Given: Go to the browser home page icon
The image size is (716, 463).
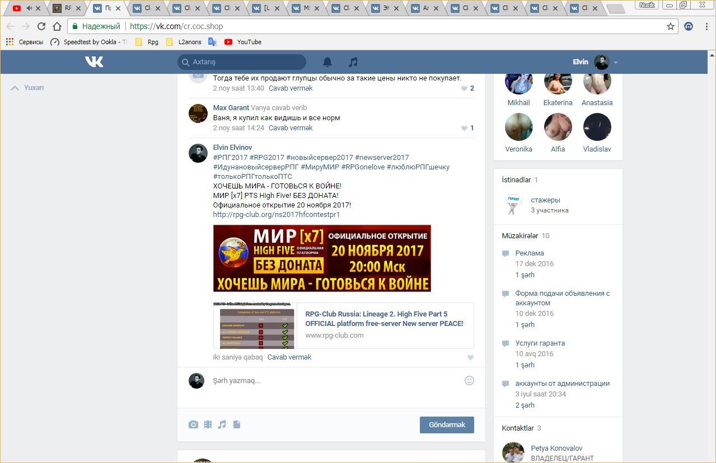Looking at the screenshot, I should [x=57, y=26].
